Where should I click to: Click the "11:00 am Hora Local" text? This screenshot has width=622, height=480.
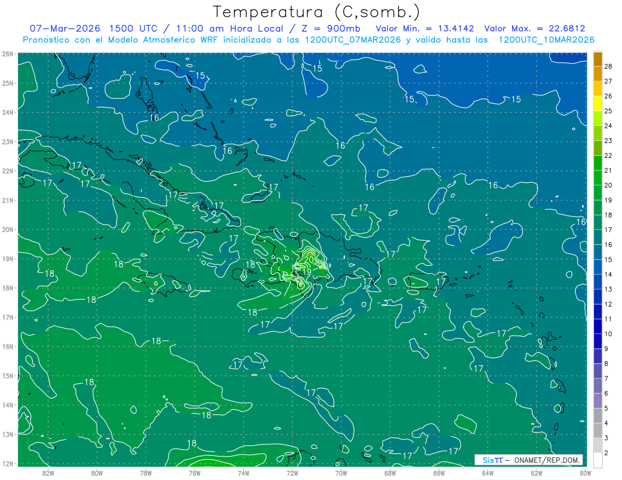point(229,28)
